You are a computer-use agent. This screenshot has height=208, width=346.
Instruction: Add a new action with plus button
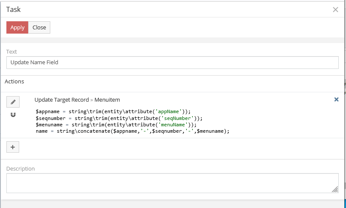coord(13,147)
